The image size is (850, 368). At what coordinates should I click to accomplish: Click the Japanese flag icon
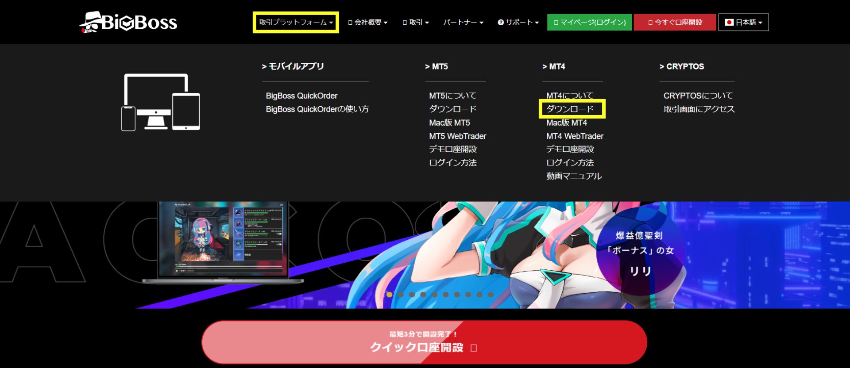pyautogui.click(x=729, y=22)
